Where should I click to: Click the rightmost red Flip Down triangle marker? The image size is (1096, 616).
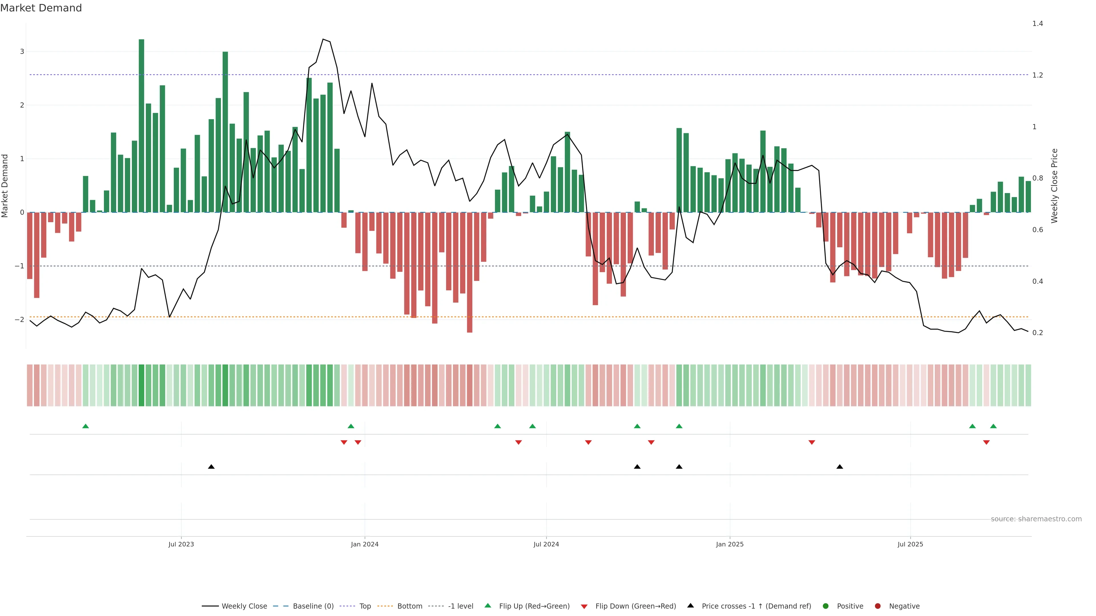pos(986,443)
